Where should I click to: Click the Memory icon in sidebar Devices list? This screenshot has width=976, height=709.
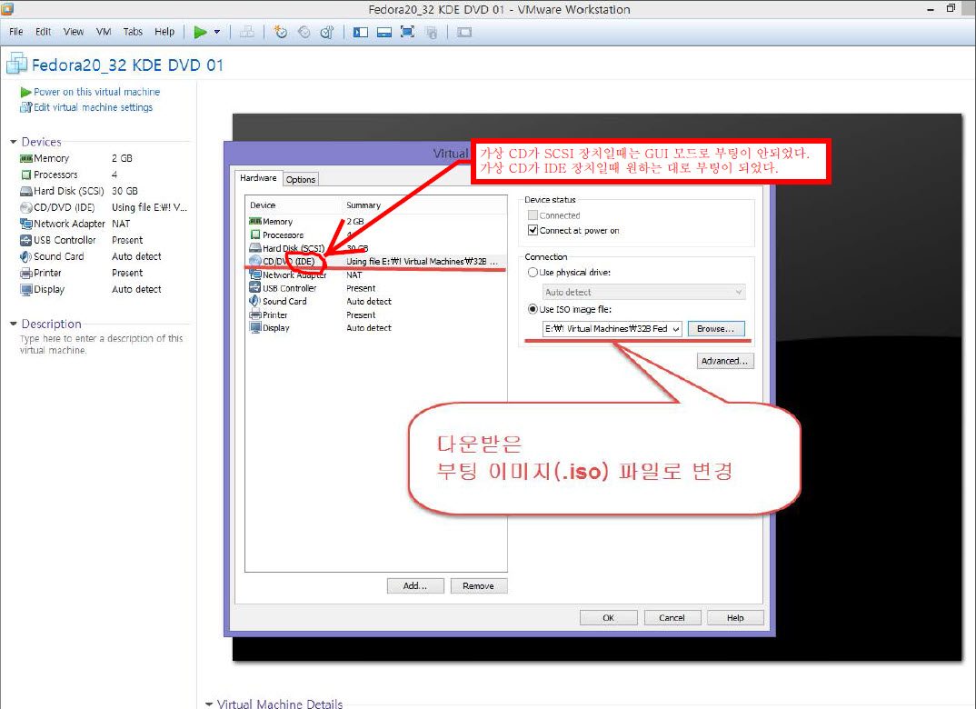(25, 158)
